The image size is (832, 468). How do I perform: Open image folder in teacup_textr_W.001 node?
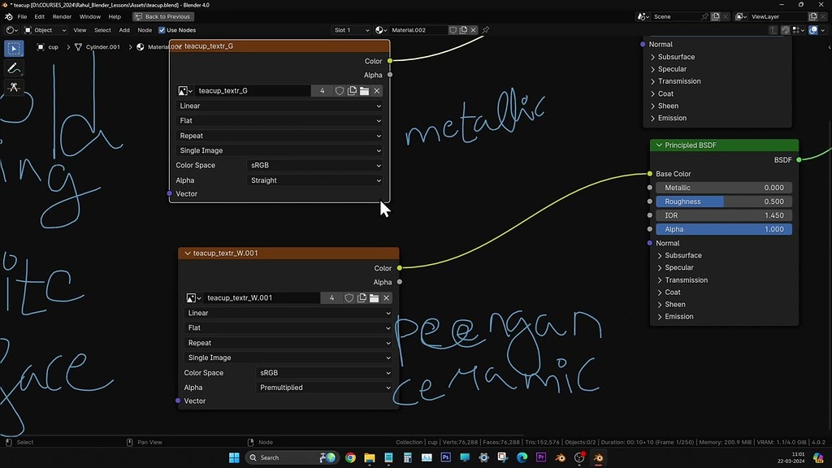pos(374,297)
